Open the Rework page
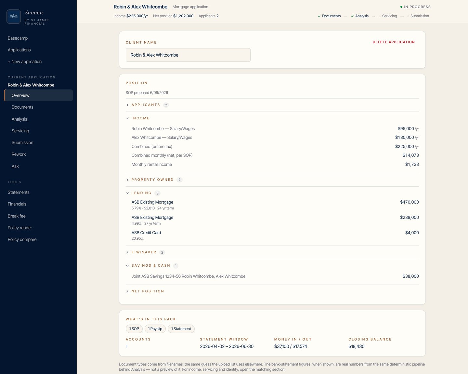The width and height of the screenshot is (468, 374). pyautogui.click(x=38, y=154)
